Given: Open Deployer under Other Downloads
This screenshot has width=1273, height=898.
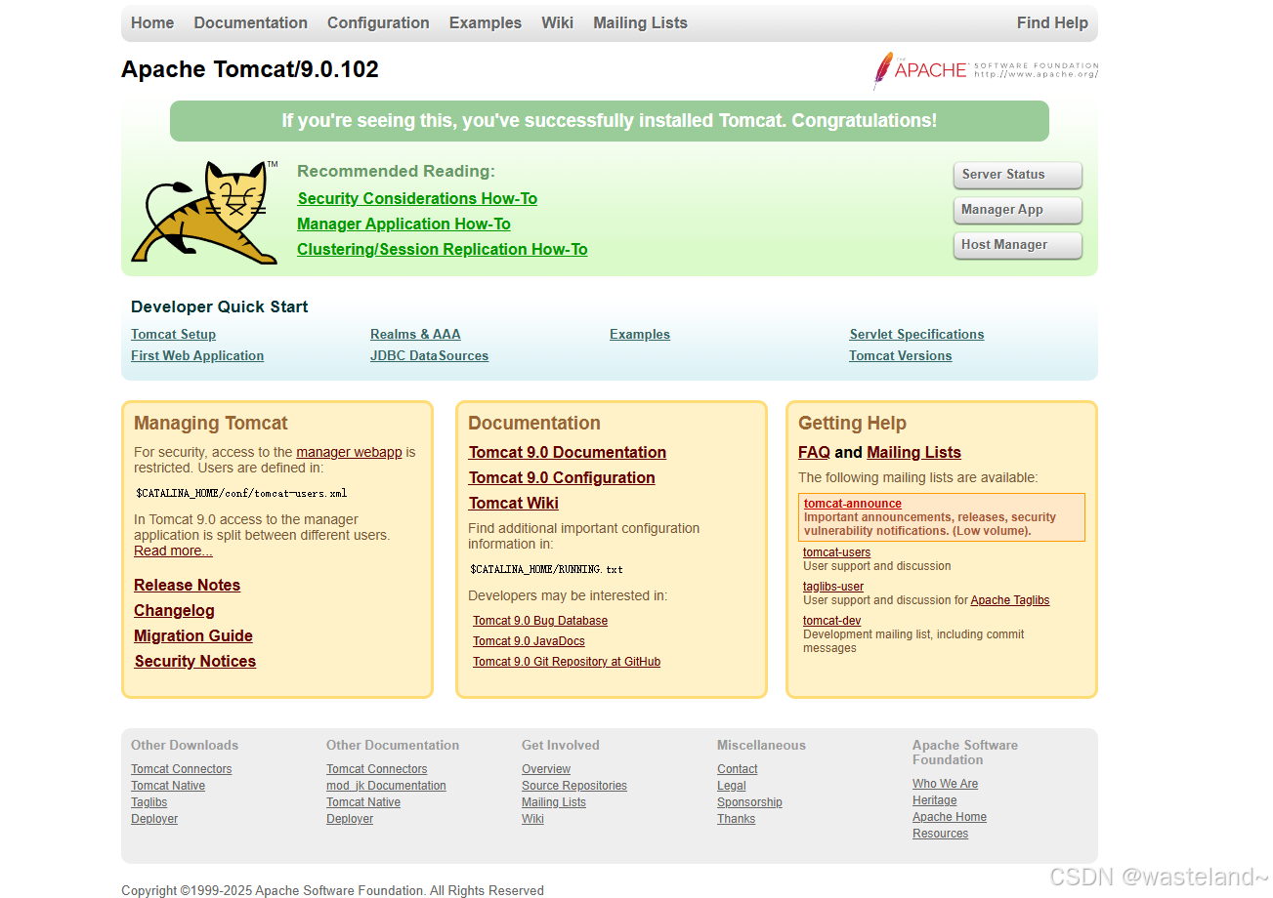Looking at the screenshot, I should point(154,819).
